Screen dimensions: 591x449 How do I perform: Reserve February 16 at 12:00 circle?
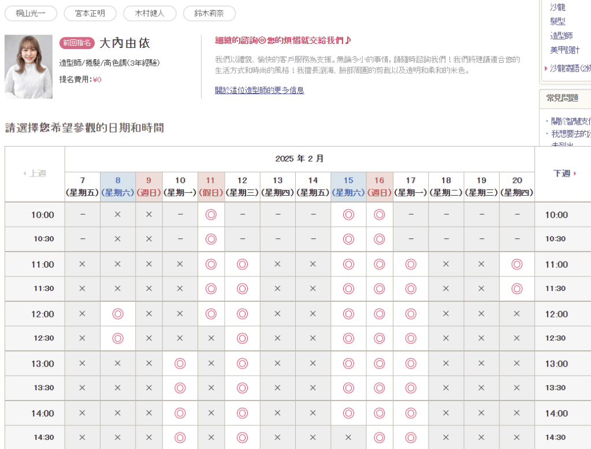point(379,314)
